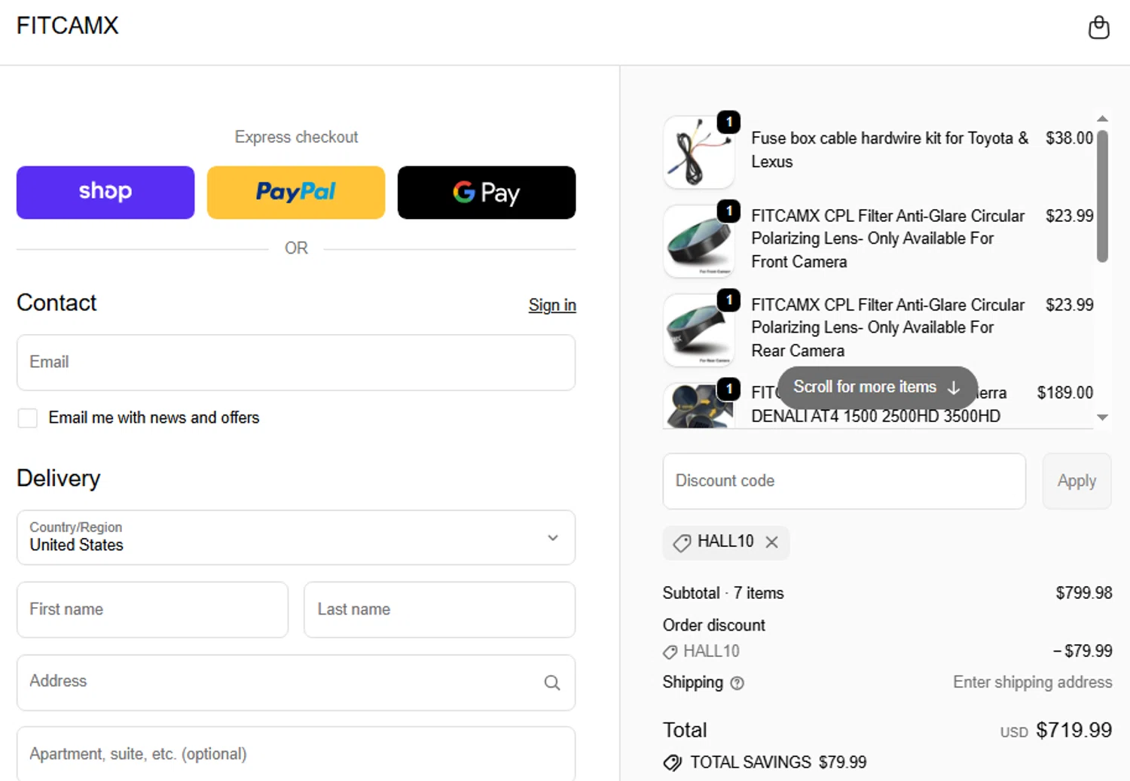Click the Contact section heading
This screenshot has height=781, width=1130.
point(56,302)
